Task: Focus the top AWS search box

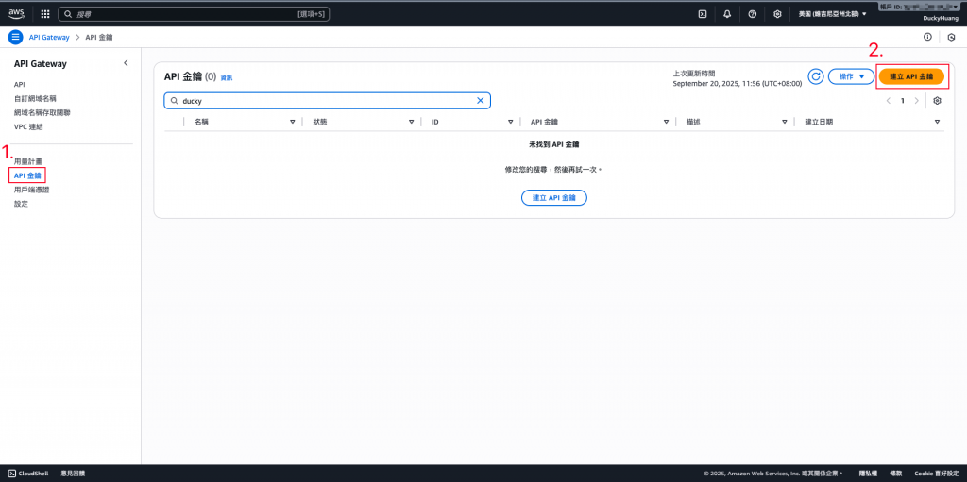Action: pos(194,13)
